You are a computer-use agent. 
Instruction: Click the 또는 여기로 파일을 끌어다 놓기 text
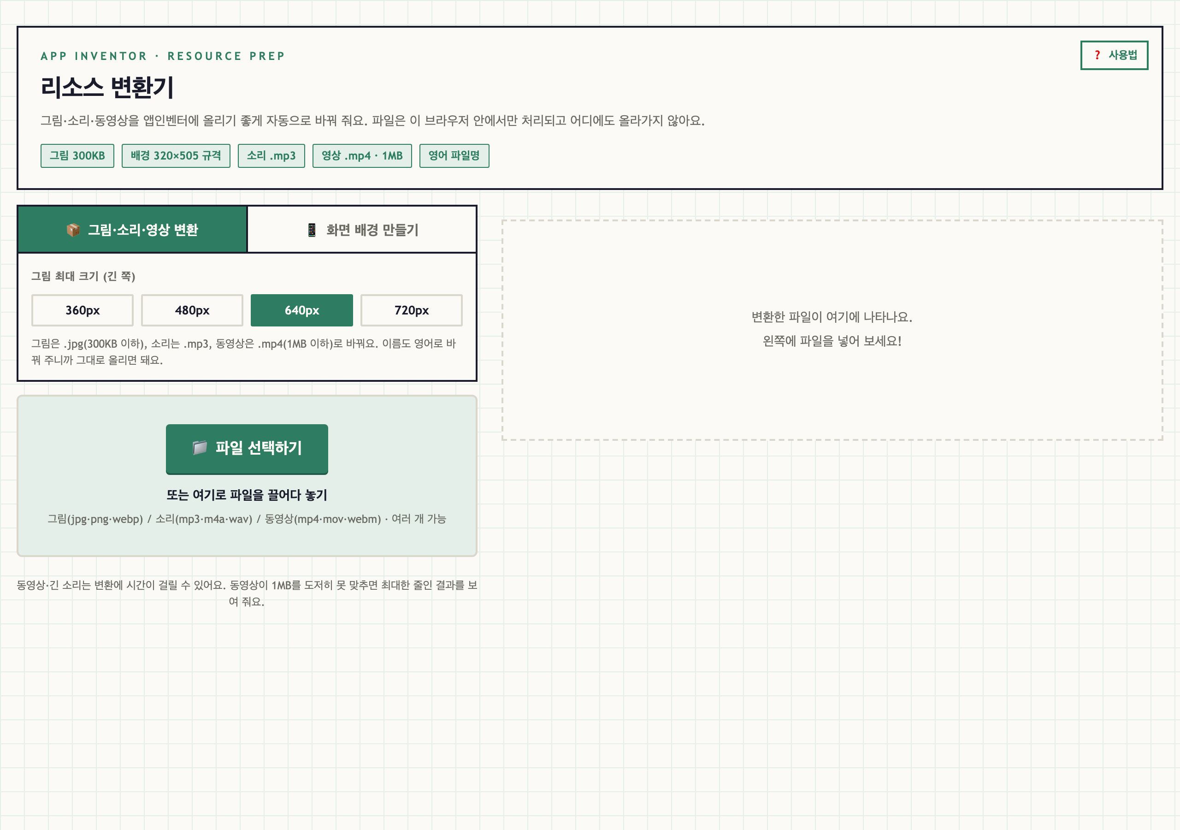coord(247,495)
